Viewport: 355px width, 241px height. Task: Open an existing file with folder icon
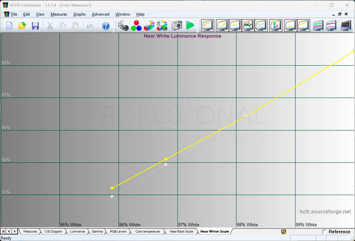(22, 25)
